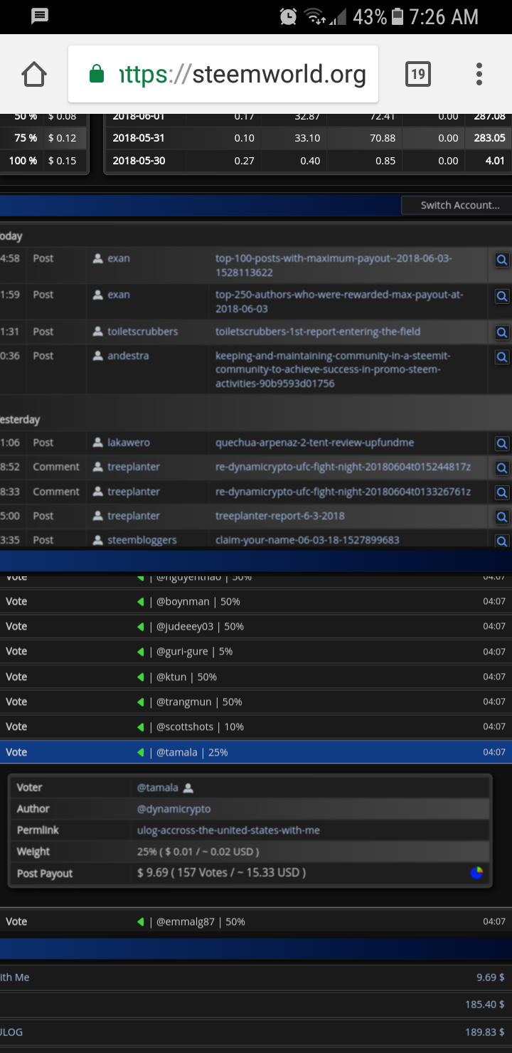Expand the @emmalg87 50% vote row
This screenshot has width=512, height=1053.
[x=256, y=922]
